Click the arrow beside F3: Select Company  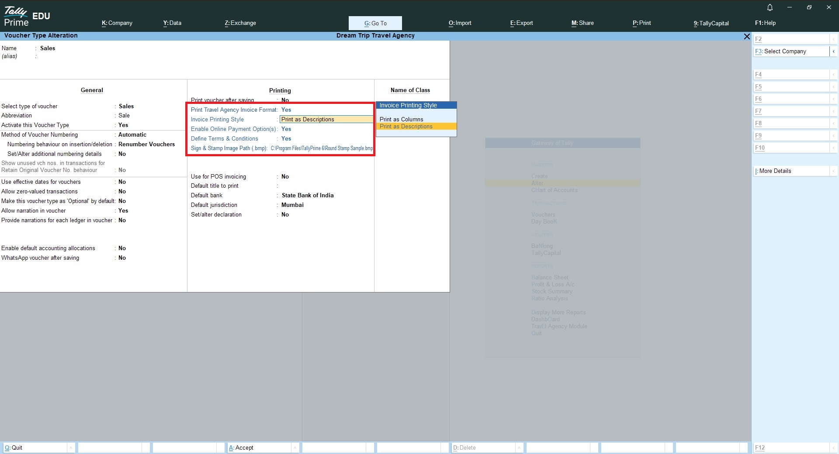pyautogui.click(x=833, y=52)
